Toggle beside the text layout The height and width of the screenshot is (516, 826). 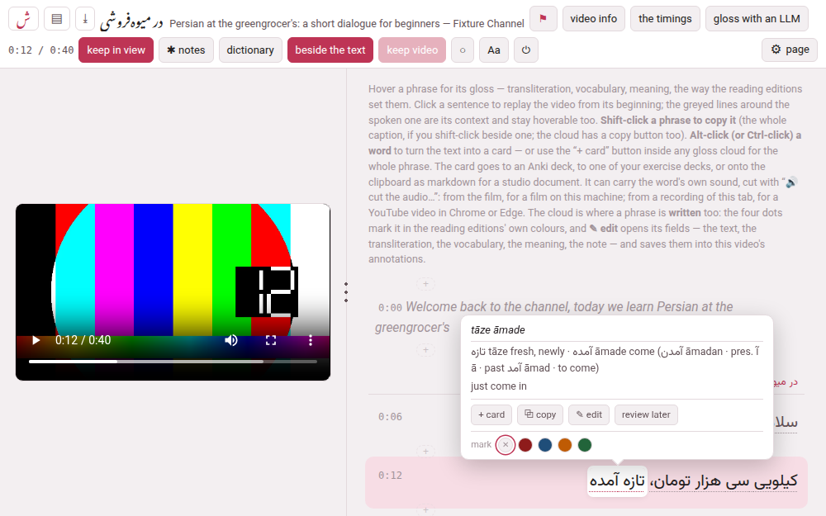pyautogui.click(x=330, y=50)
